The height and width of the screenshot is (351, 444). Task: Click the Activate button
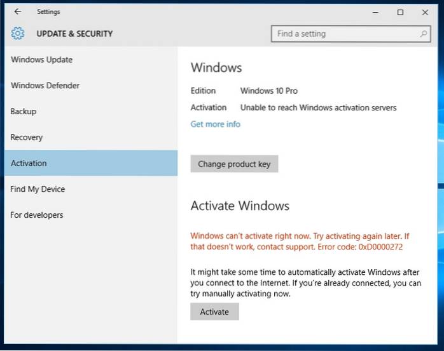tap(214, 312)
